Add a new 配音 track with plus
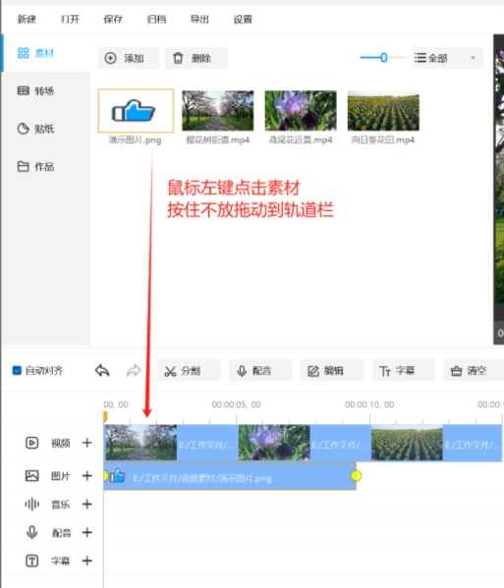 tap(87, 532)
